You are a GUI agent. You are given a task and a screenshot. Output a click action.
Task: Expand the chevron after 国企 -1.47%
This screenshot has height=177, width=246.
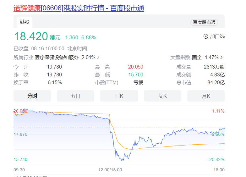221,58
